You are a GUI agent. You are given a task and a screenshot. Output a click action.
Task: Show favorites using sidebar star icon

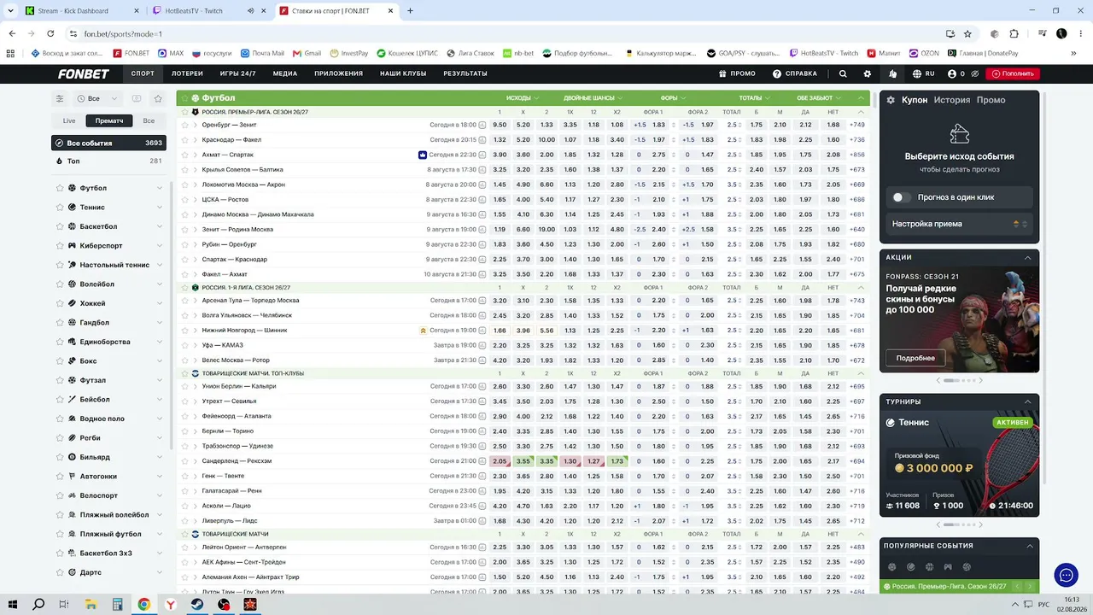coord(158,98)
